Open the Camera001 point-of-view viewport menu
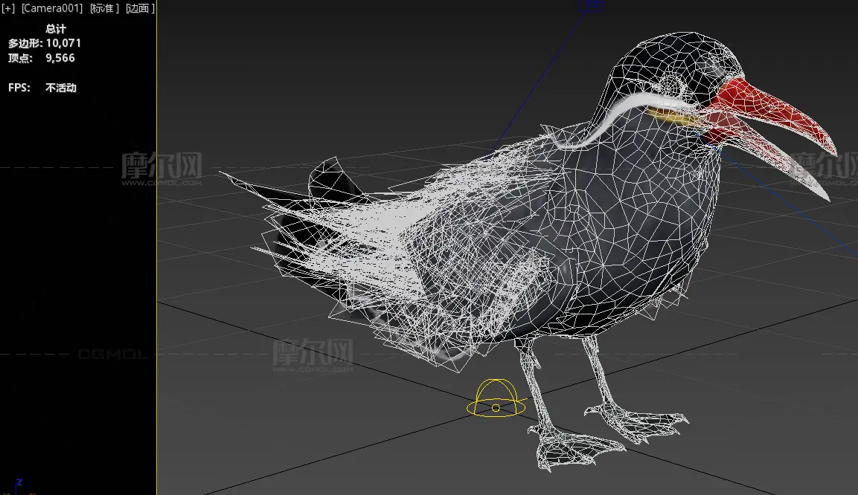 point(51,9)
